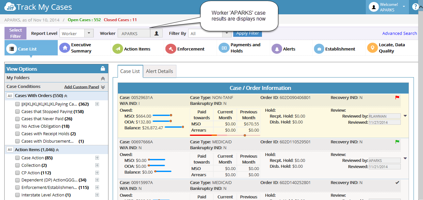Click the Payments and Holds money icon
This screenshot has height=200, width=423.
[x=224, y=48]
